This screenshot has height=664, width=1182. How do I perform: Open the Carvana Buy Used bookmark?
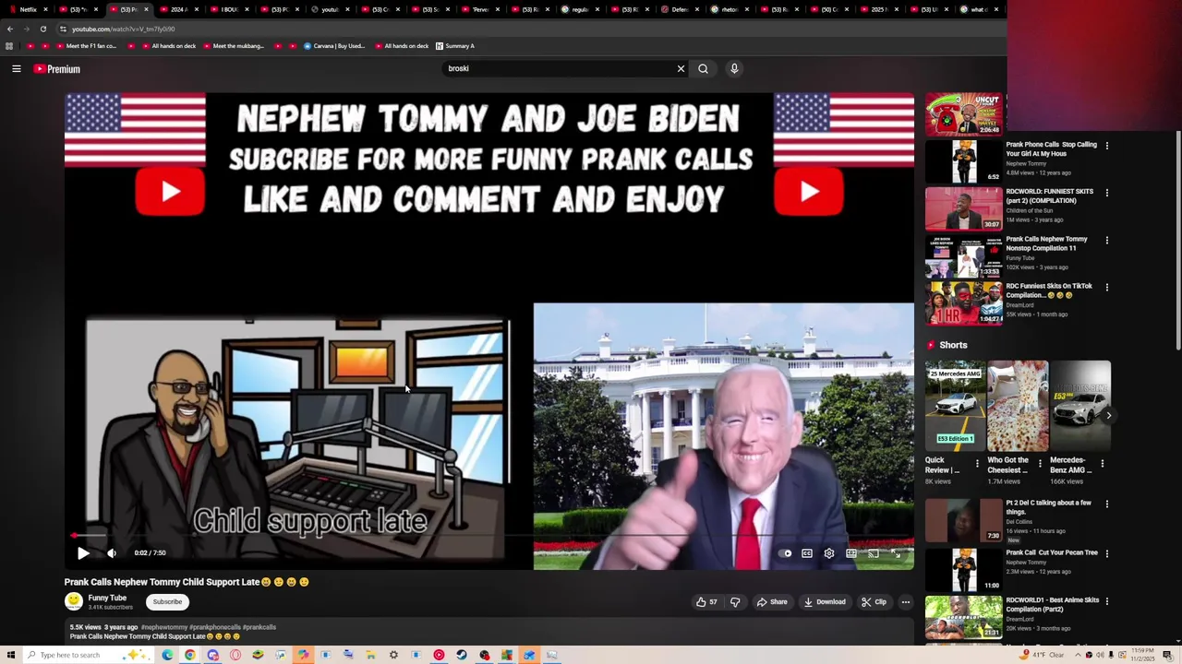pos(333,46)
